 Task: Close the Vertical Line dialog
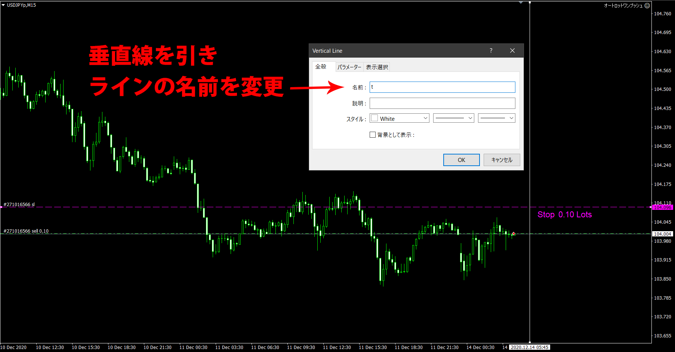[x=512, y=50]
